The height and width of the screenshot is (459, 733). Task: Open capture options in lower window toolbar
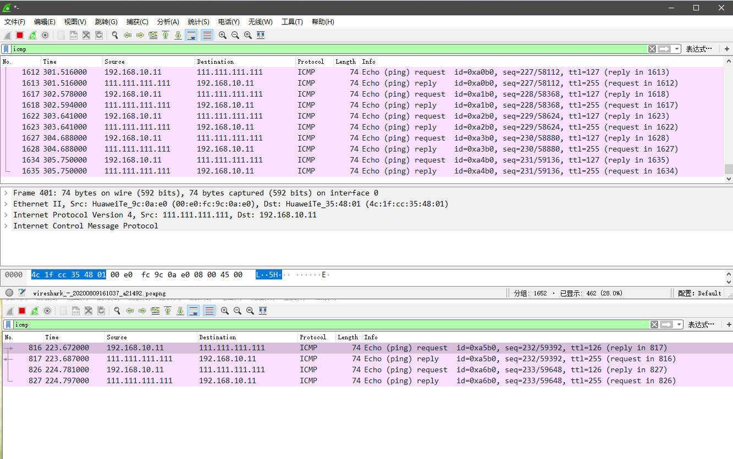click(47, 311)
